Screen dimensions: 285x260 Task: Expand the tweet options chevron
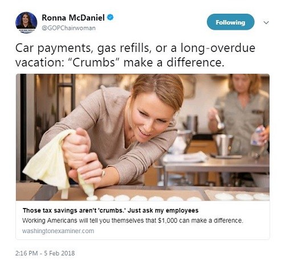[266, 22]
